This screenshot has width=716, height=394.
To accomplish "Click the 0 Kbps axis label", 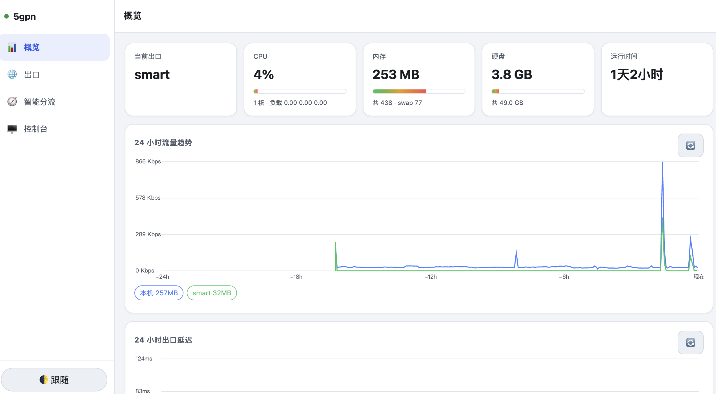I will 145,271.
